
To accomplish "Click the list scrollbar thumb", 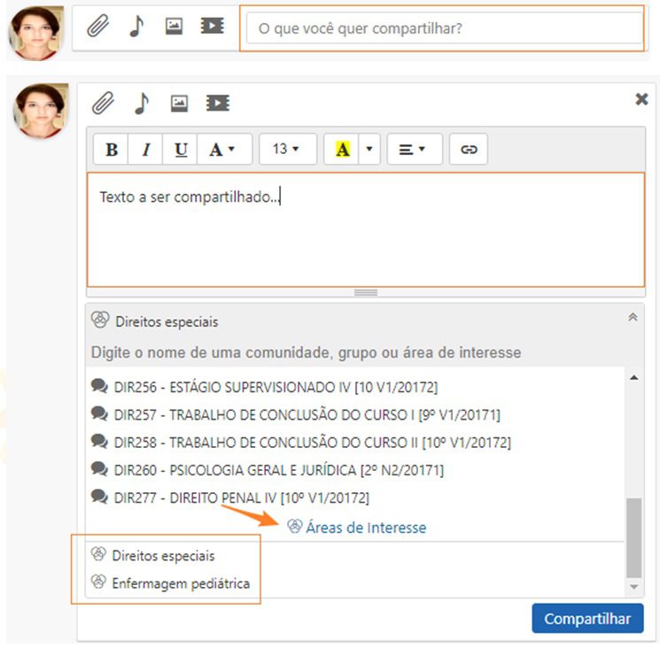I will 634,537.
